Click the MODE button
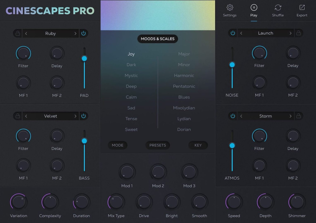Viewport: 316px width, 223px height. coord(117,145)
